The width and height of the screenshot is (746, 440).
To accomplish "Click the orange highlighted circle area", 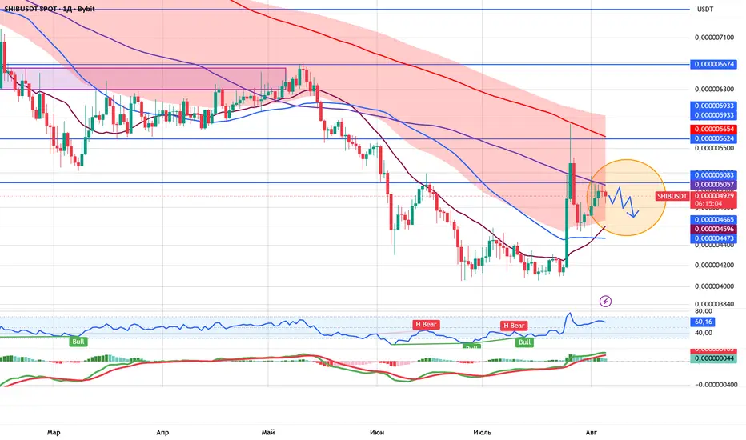I will (626, 198).
